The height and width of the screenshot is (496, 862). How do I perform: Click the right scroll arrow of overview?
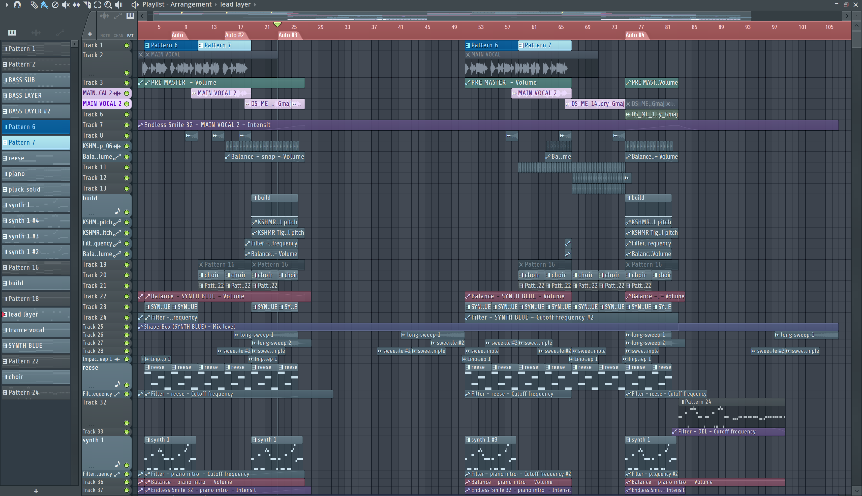pyautogui.click(x=847, y=16)
